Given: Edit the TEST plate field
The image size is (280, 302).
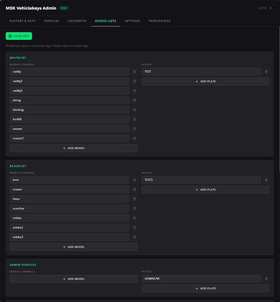Looking at the screenshot, I should click(x=201, y=72).
